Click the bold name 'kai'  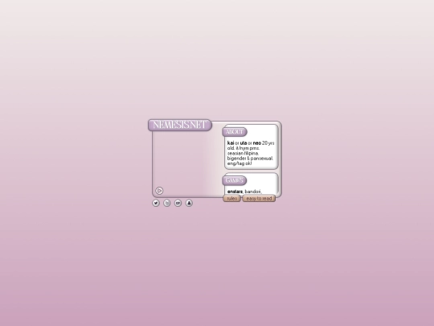point(231,143)
